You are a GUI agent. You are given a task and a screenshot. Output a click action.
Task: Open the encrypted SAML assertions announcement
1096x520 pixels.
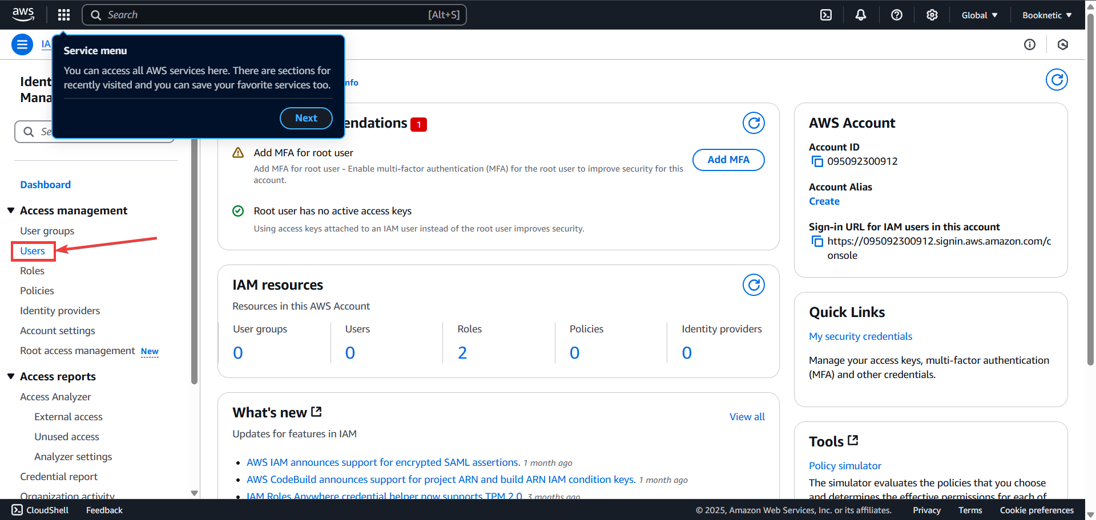tap(383, 462)
